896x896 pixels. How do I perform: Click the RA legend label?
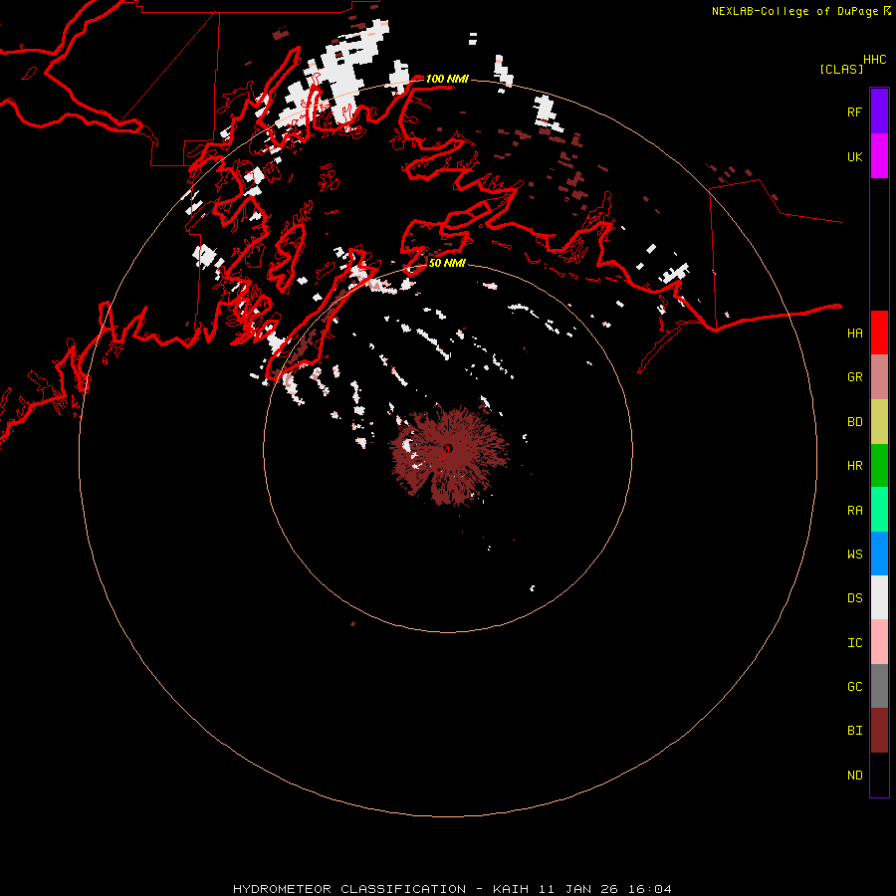pos(854,511)
